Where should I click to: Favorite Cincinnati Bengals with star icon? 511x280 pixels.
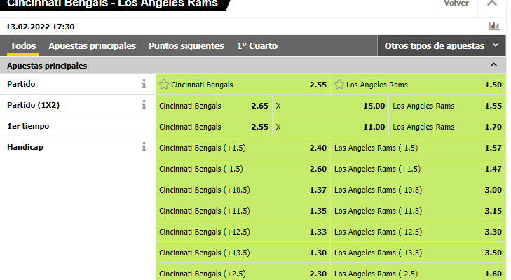click(164, 85)
